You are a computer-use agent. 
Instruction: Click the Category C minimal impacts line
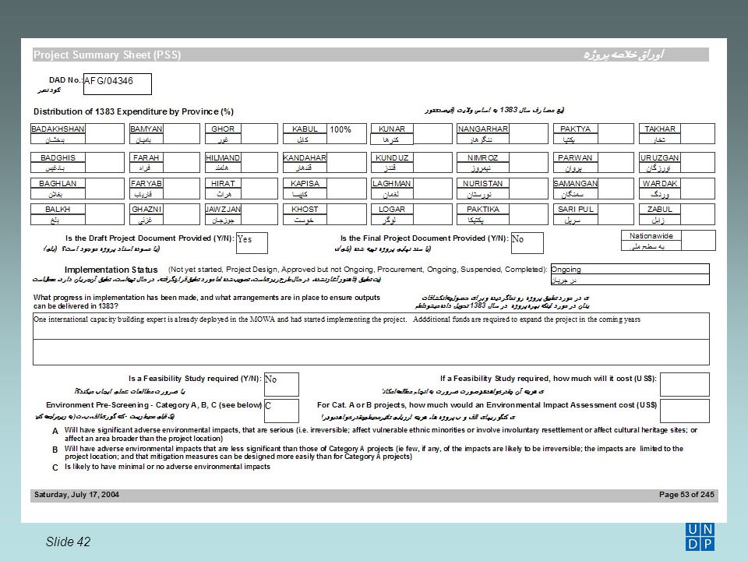(x=168, y=467)
